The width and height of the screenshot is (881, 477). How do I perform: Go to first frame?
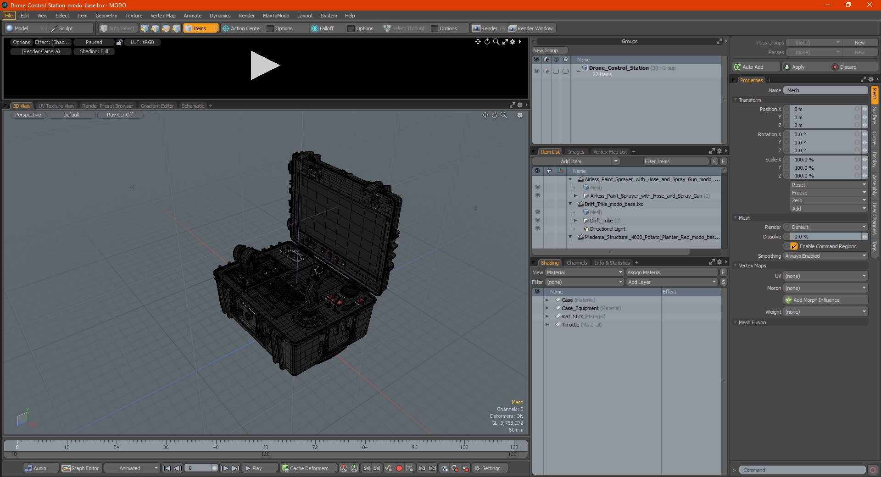click(x=167, y=468)
